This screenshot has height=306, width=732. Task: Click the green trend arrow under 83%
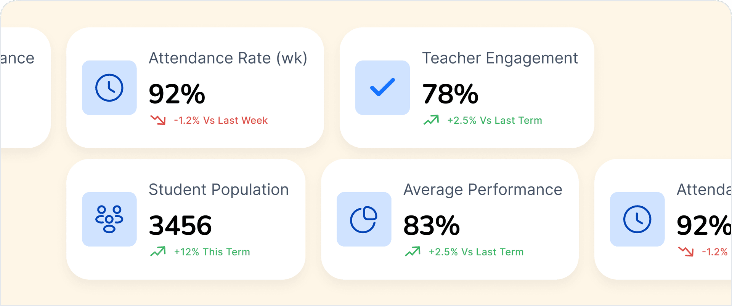click(413, 252)
